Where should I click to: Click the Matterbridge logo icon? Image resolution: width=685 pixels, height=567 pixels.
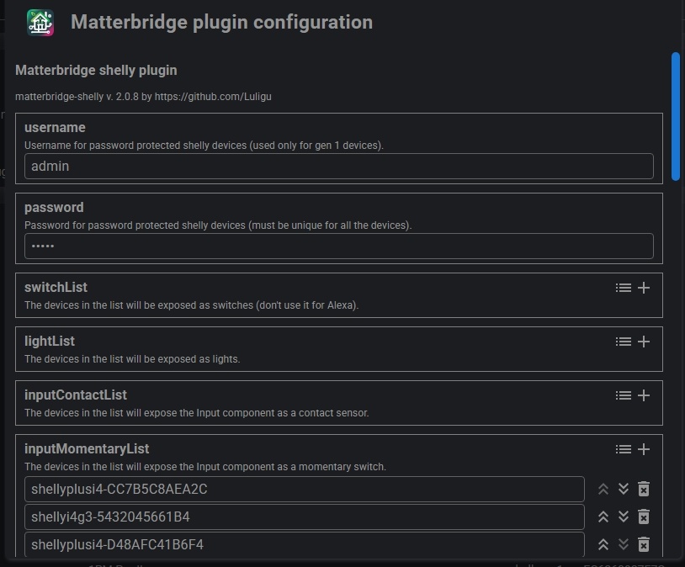coord(40,23)
